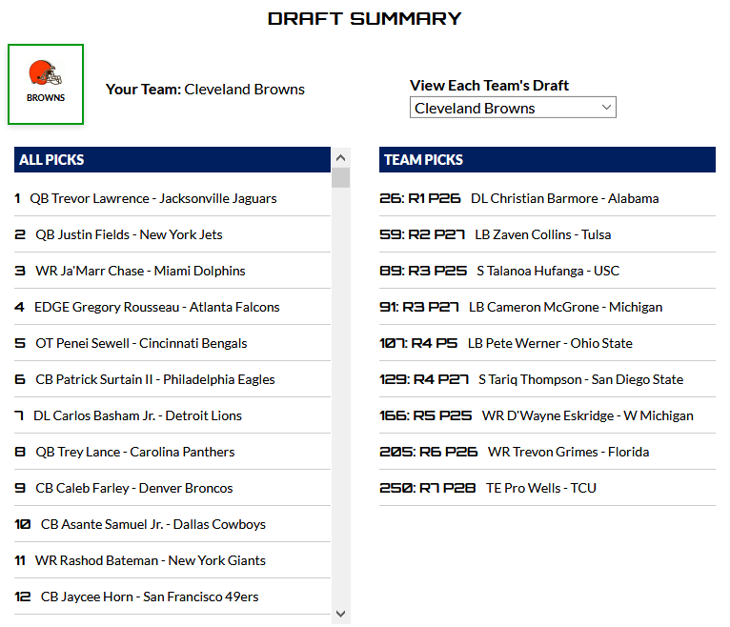The width and height of the screenshot is (730, 627).
Task: Click S Talanoa Hufanga - USC row
Action: 547,271
